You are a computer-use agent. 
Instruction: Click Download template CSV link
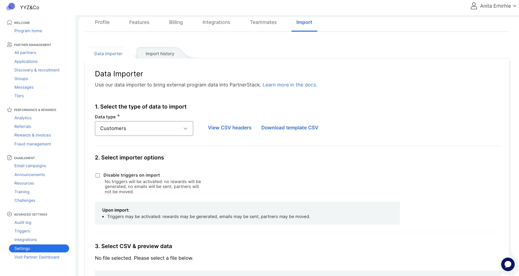click(x=290, y=128)
